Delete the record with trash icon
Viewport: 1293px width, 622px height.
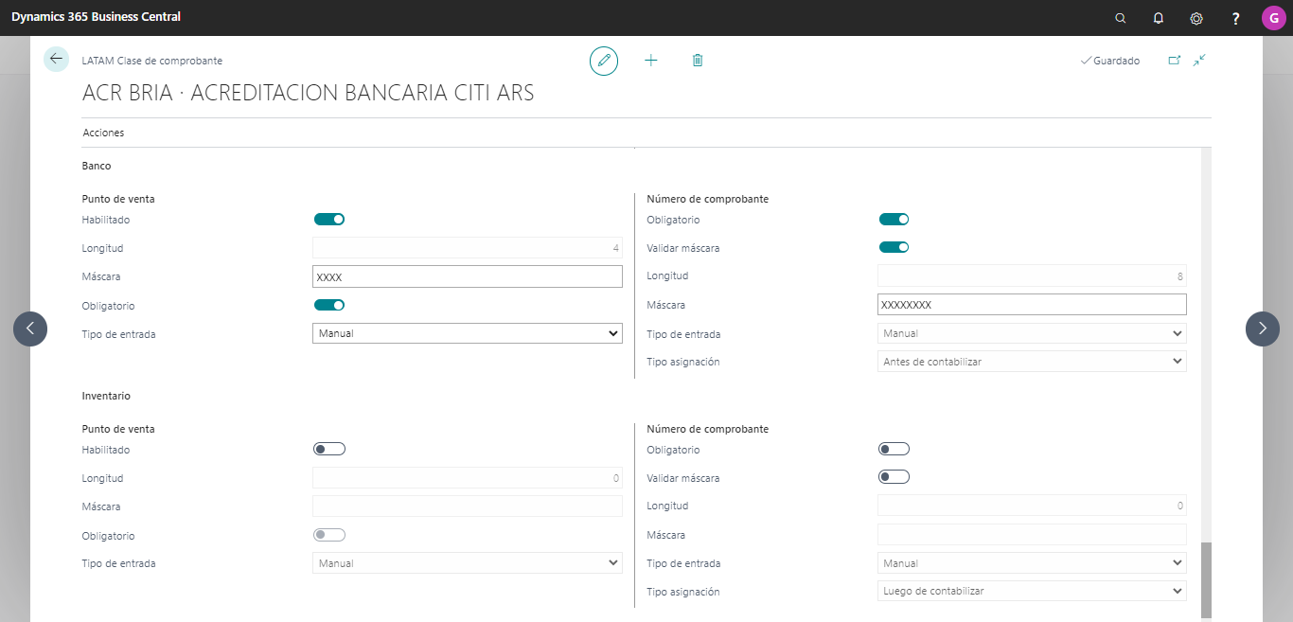tap(698, 61)
